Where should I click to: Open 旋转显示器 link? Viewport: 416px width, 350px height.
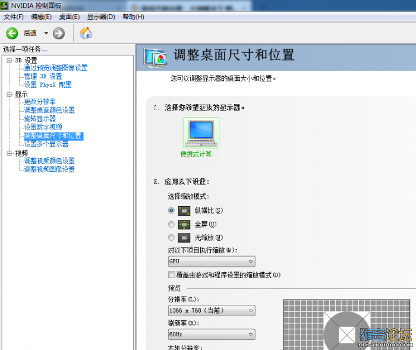pos(40,119)
